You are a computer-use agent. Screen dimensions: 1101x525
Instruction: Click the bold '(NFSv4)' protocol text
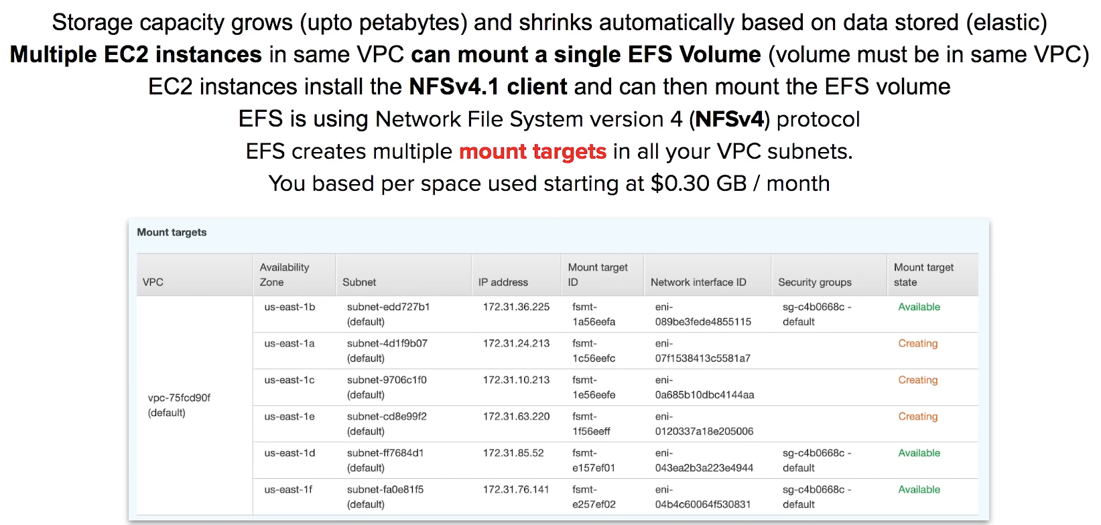coord(730,119)
